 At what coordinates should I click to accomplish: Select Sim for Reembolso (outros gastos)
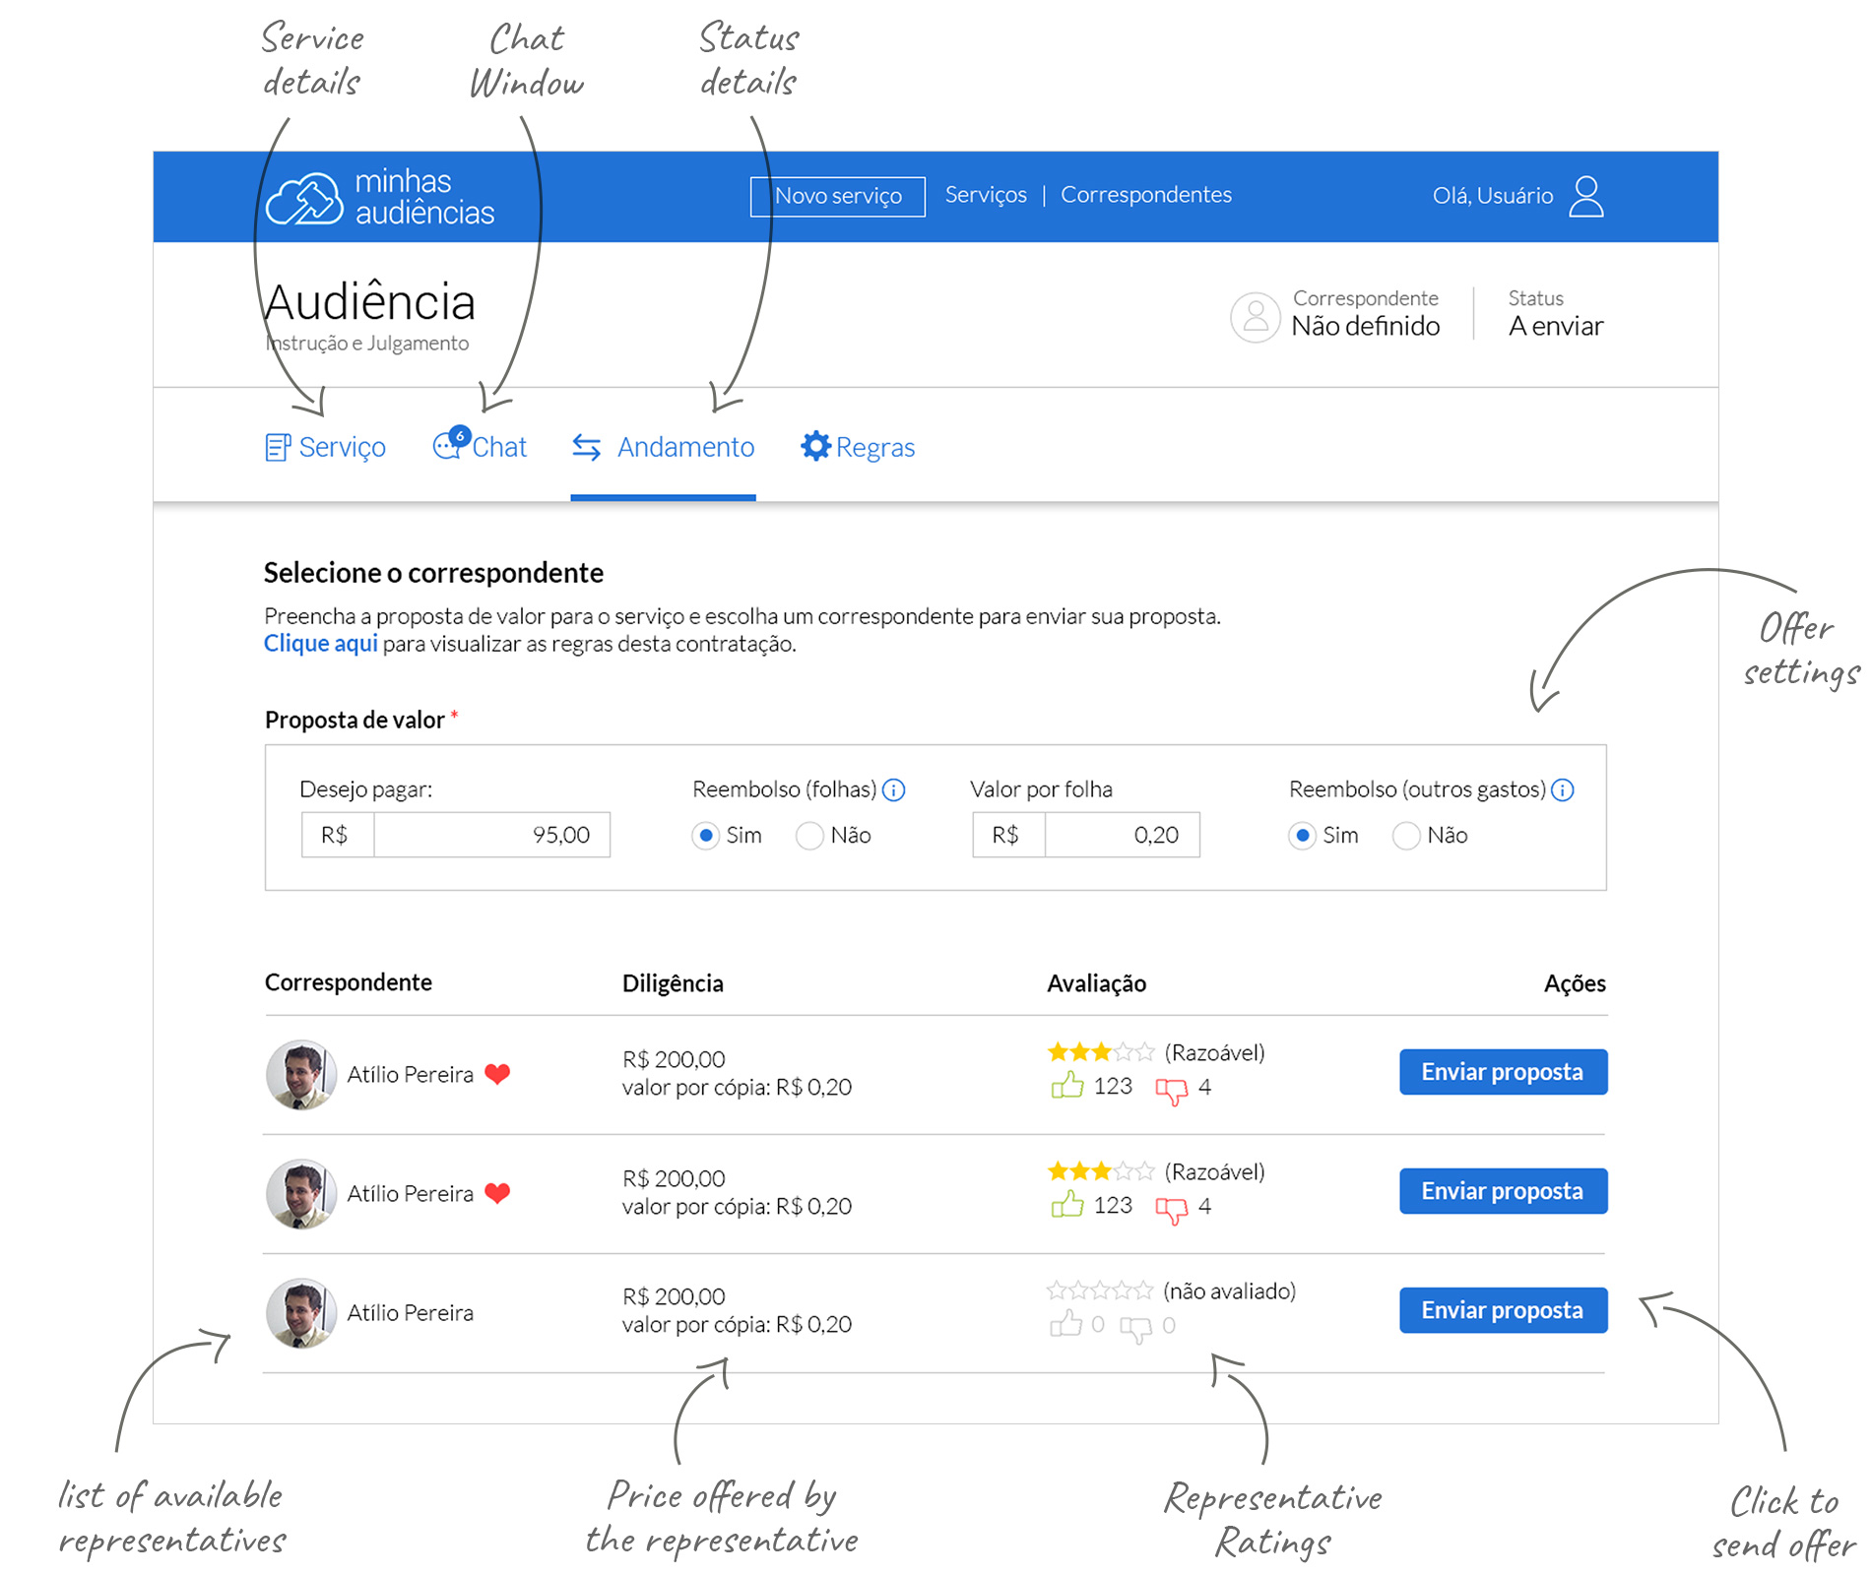point(1302,836)
